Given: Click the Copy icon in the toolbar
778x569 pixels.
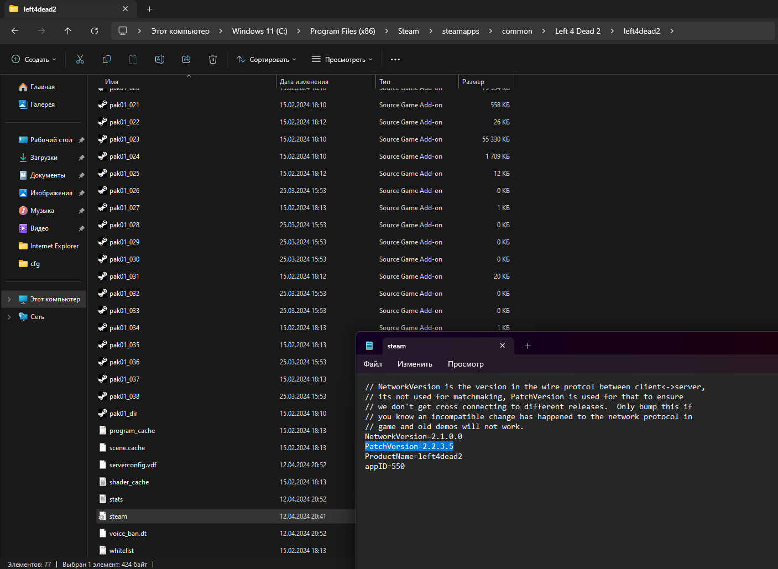Looking at the screenshot, I should pyautogui.click(x=107, y=59).
